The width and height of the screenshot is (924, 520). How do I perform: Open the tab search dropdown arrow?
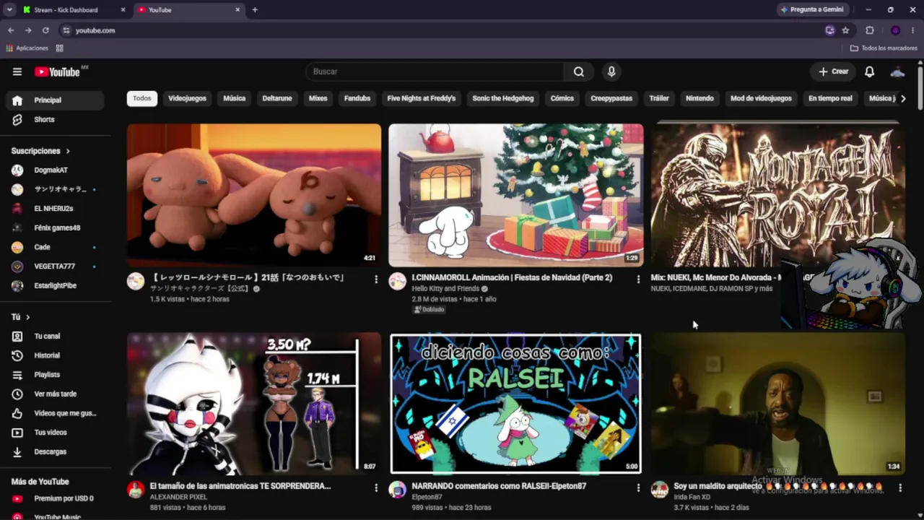(9, 10)
